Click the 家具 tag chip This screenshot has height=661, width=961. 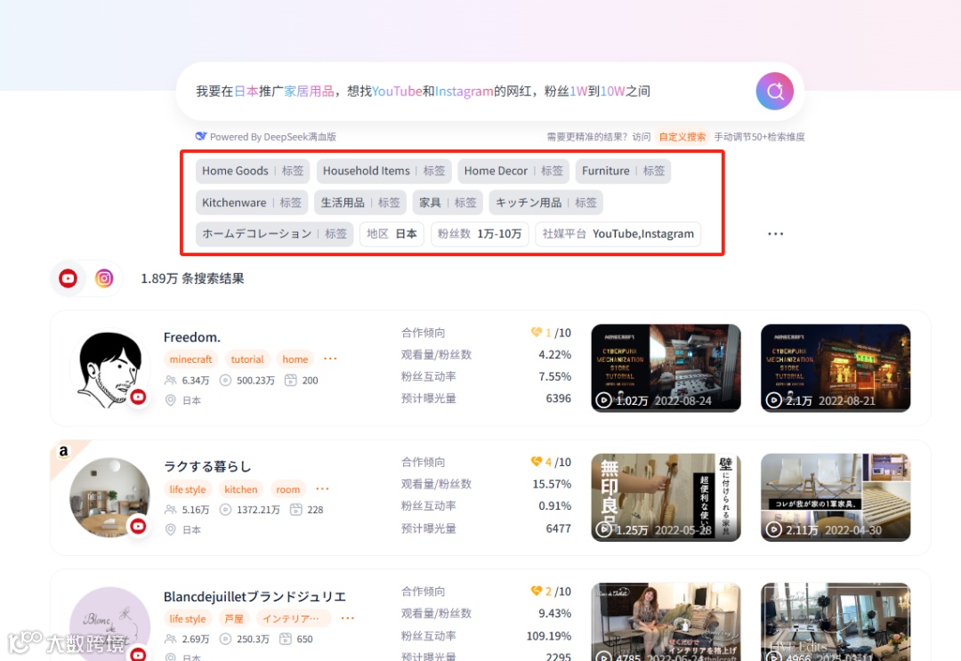point(448,203)
